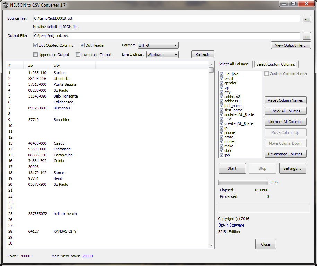Click the Output File path field
The height and width of the screenshot is (266, 317).
coord(166,36)
